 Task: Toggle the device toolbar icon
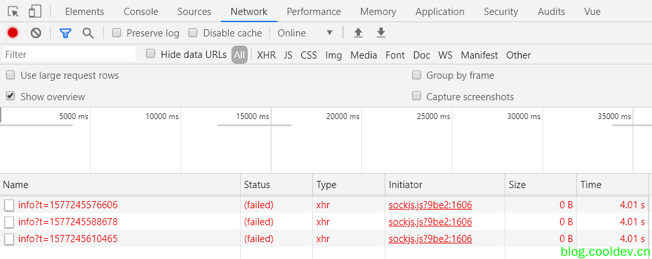click(x=35, y=12)
